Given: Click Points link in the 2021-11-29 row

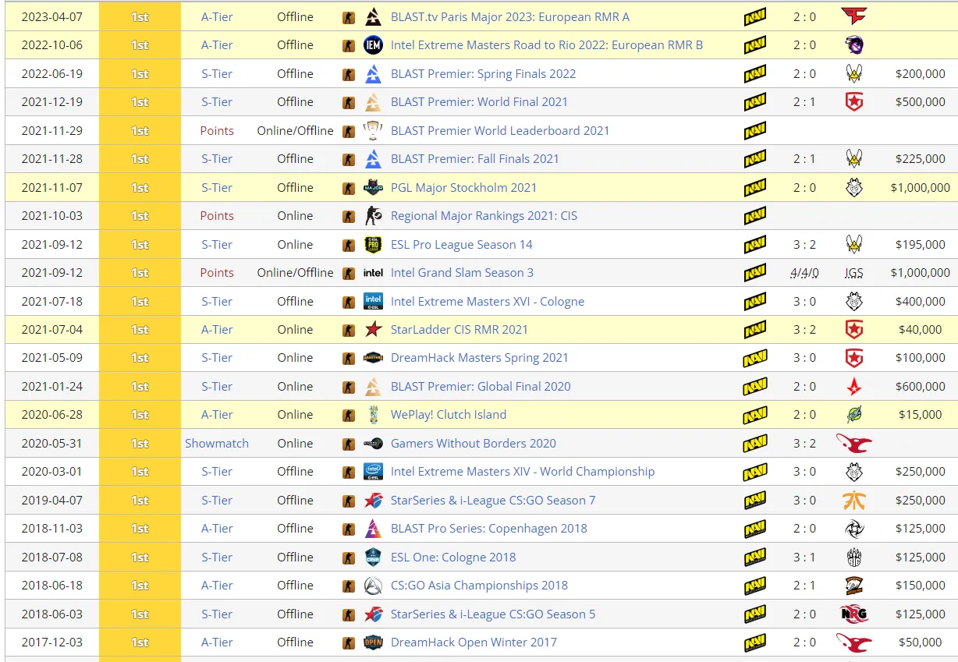Looking at the screenshot, I should (x=217, y=130).
